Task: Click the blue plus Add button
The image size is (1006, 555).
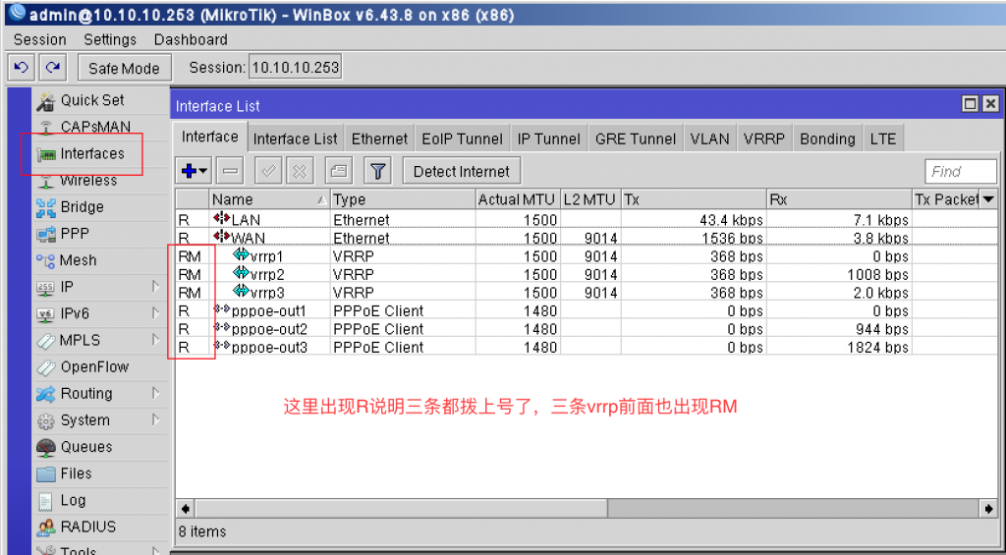Action: coord(194,171)
